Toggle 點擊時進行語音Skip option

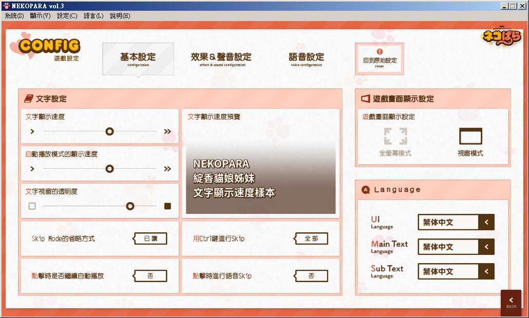311,276
